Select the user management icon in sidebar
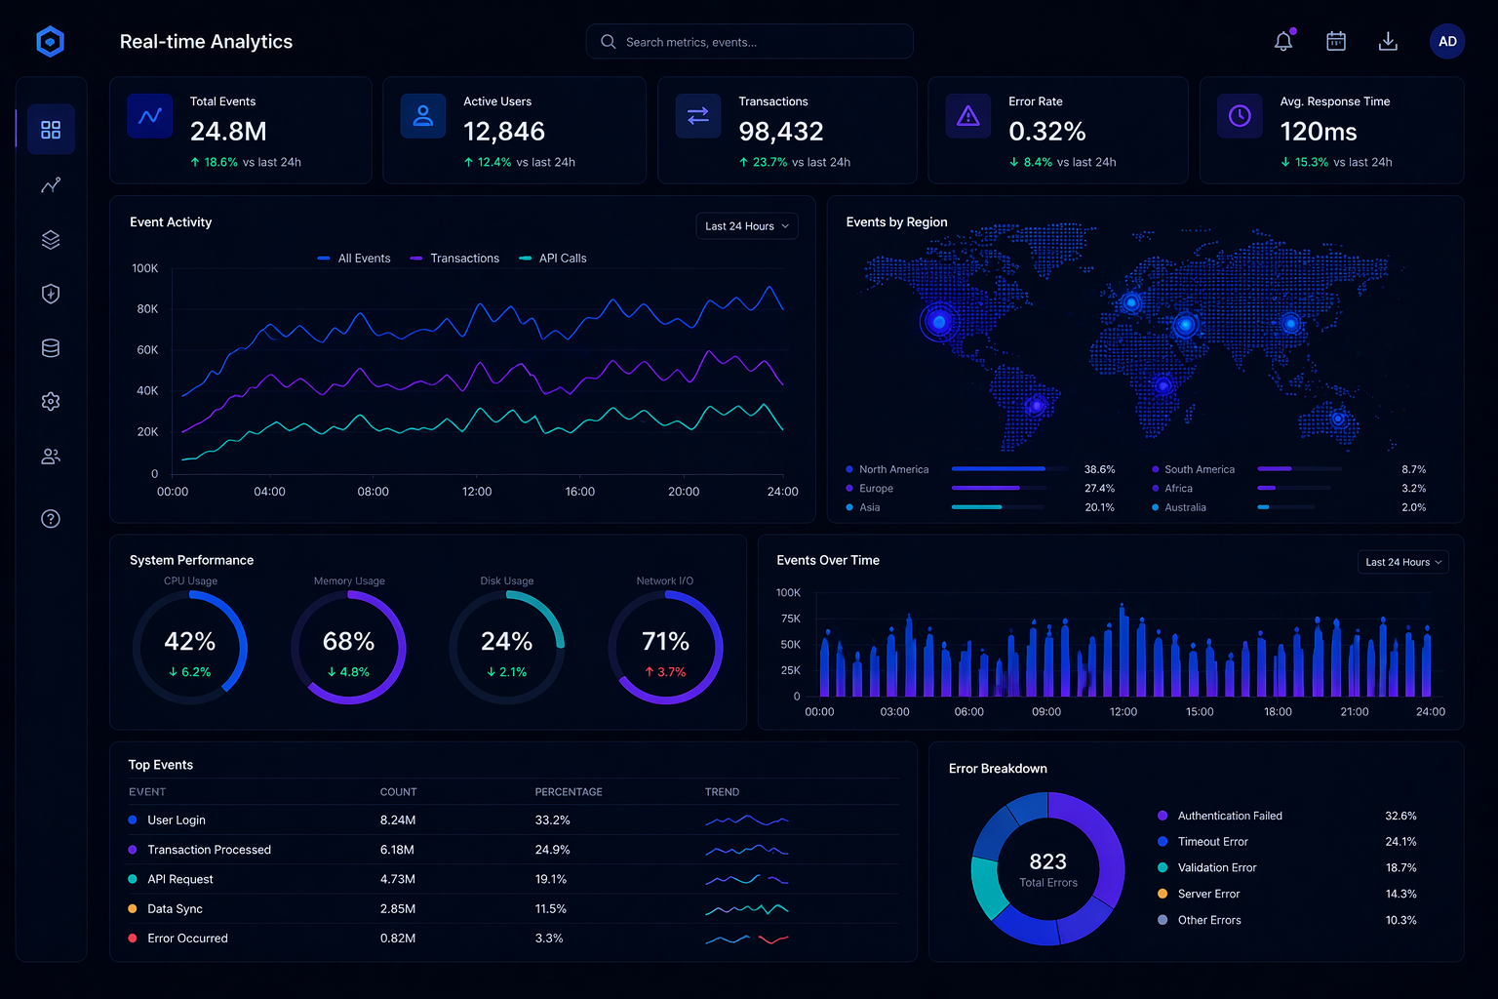 click(x=51, y=456)
